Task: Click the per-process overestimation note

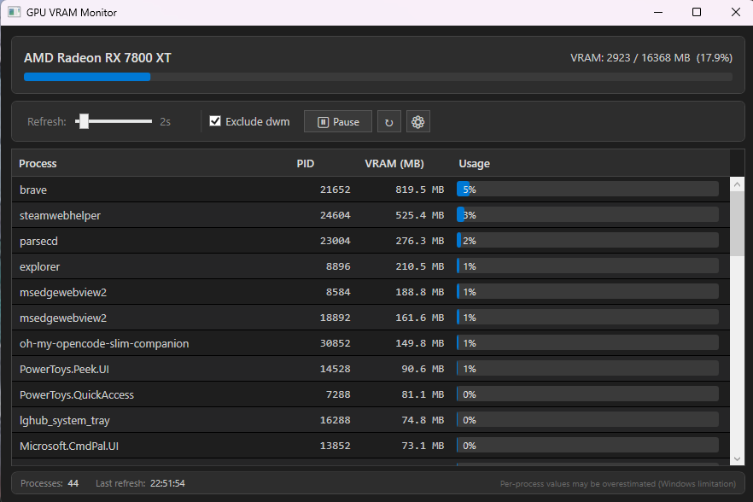Action: point(617,484)
